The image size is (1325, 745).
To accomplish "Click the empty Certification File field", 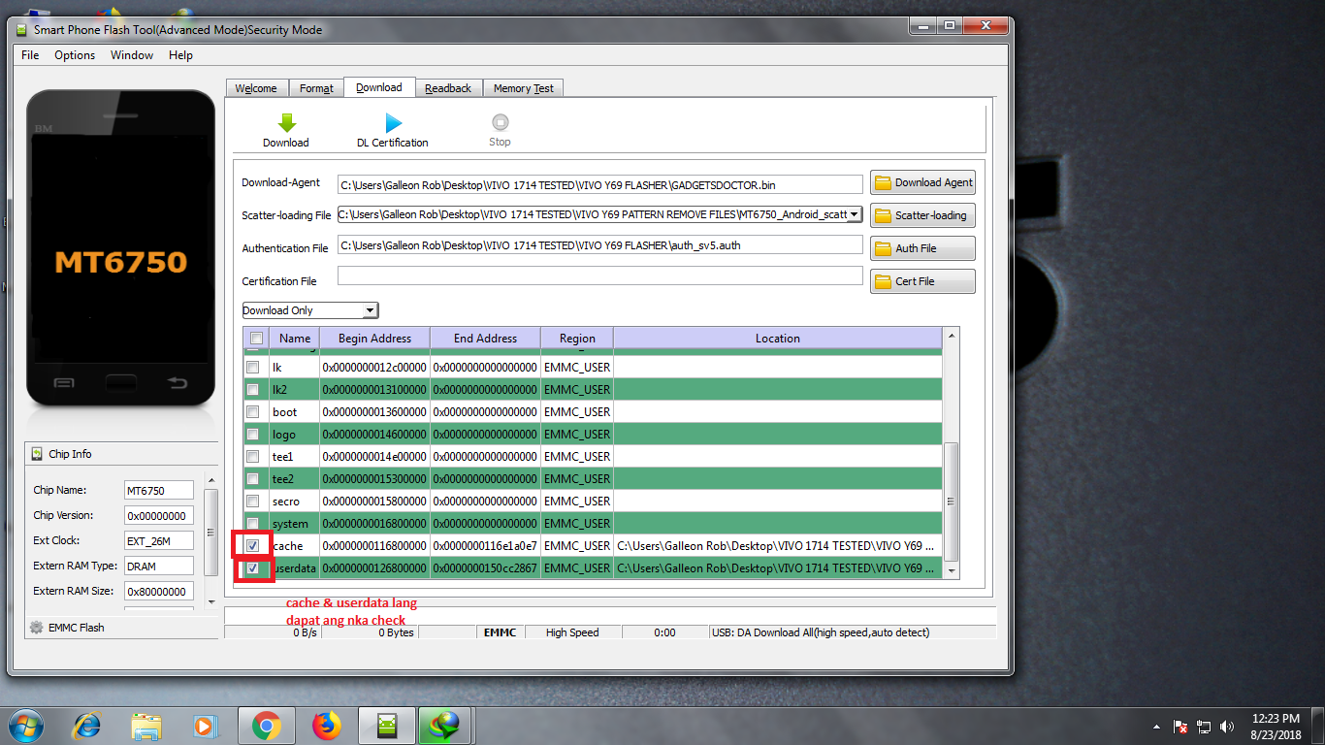I will [x=599, y=275].
